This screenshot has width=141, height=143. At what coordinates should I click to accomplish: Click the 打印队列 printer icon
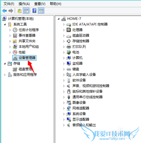[69, 47]
